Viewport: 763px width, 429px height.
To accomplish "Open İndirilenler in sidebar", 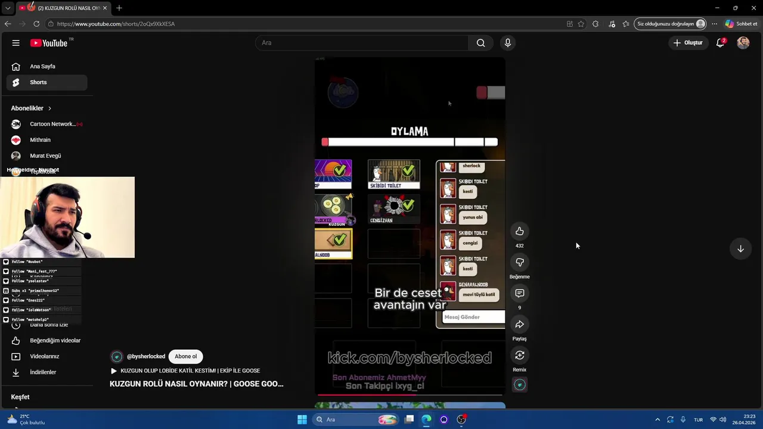I will tap(46, 372).
